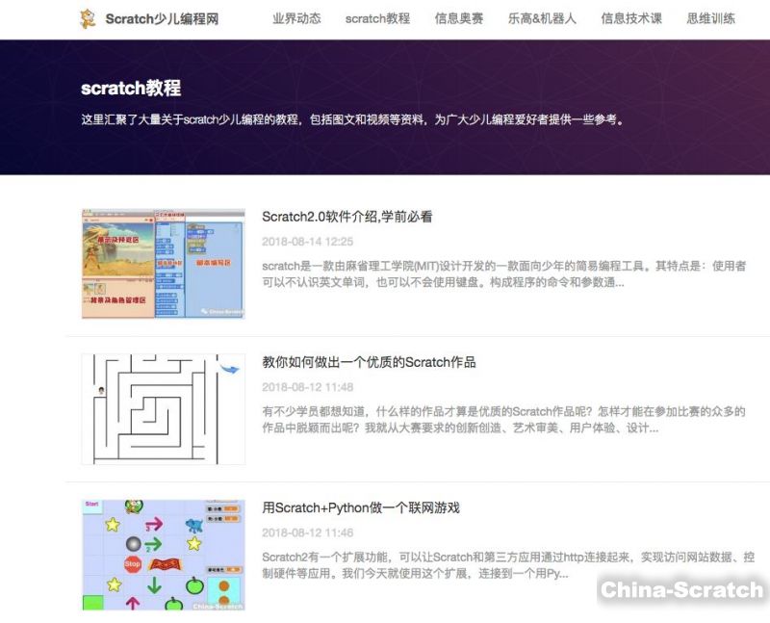This screenshot has width=770, height=623.
Task: Open article 教你如何做出一个优质的Scratch作品
Action: click(369, 362)
